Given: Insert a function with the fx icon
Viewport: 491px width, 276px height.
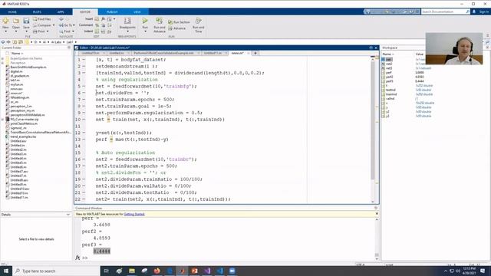Looking at the screenshot, I should (103, 19).
